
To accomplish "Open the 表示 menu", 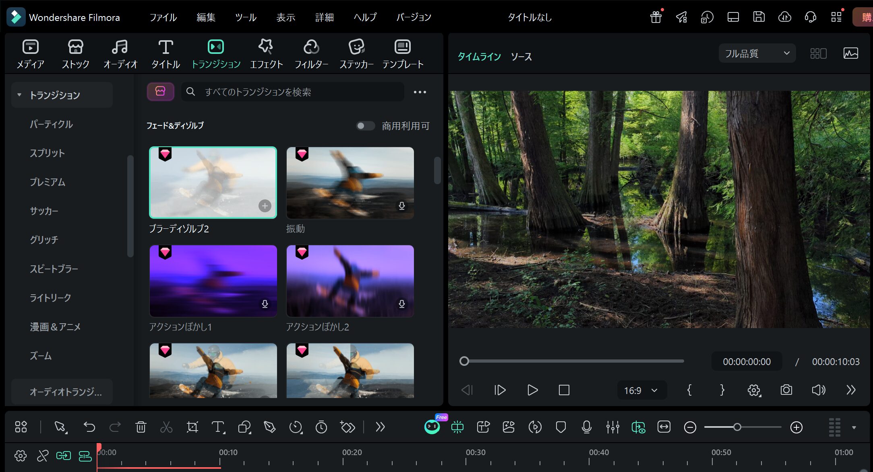I will (286, 17).
